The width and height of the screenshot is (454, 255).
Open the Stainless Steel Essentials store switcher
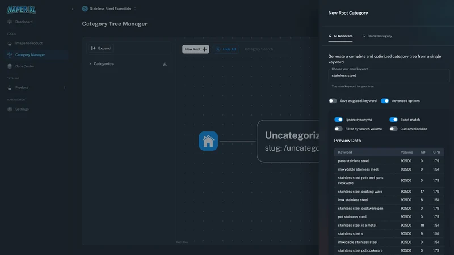point(109,8)
